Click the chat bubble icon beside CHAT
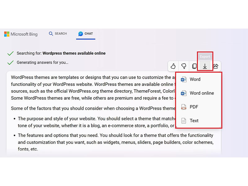 pos(81,34)
